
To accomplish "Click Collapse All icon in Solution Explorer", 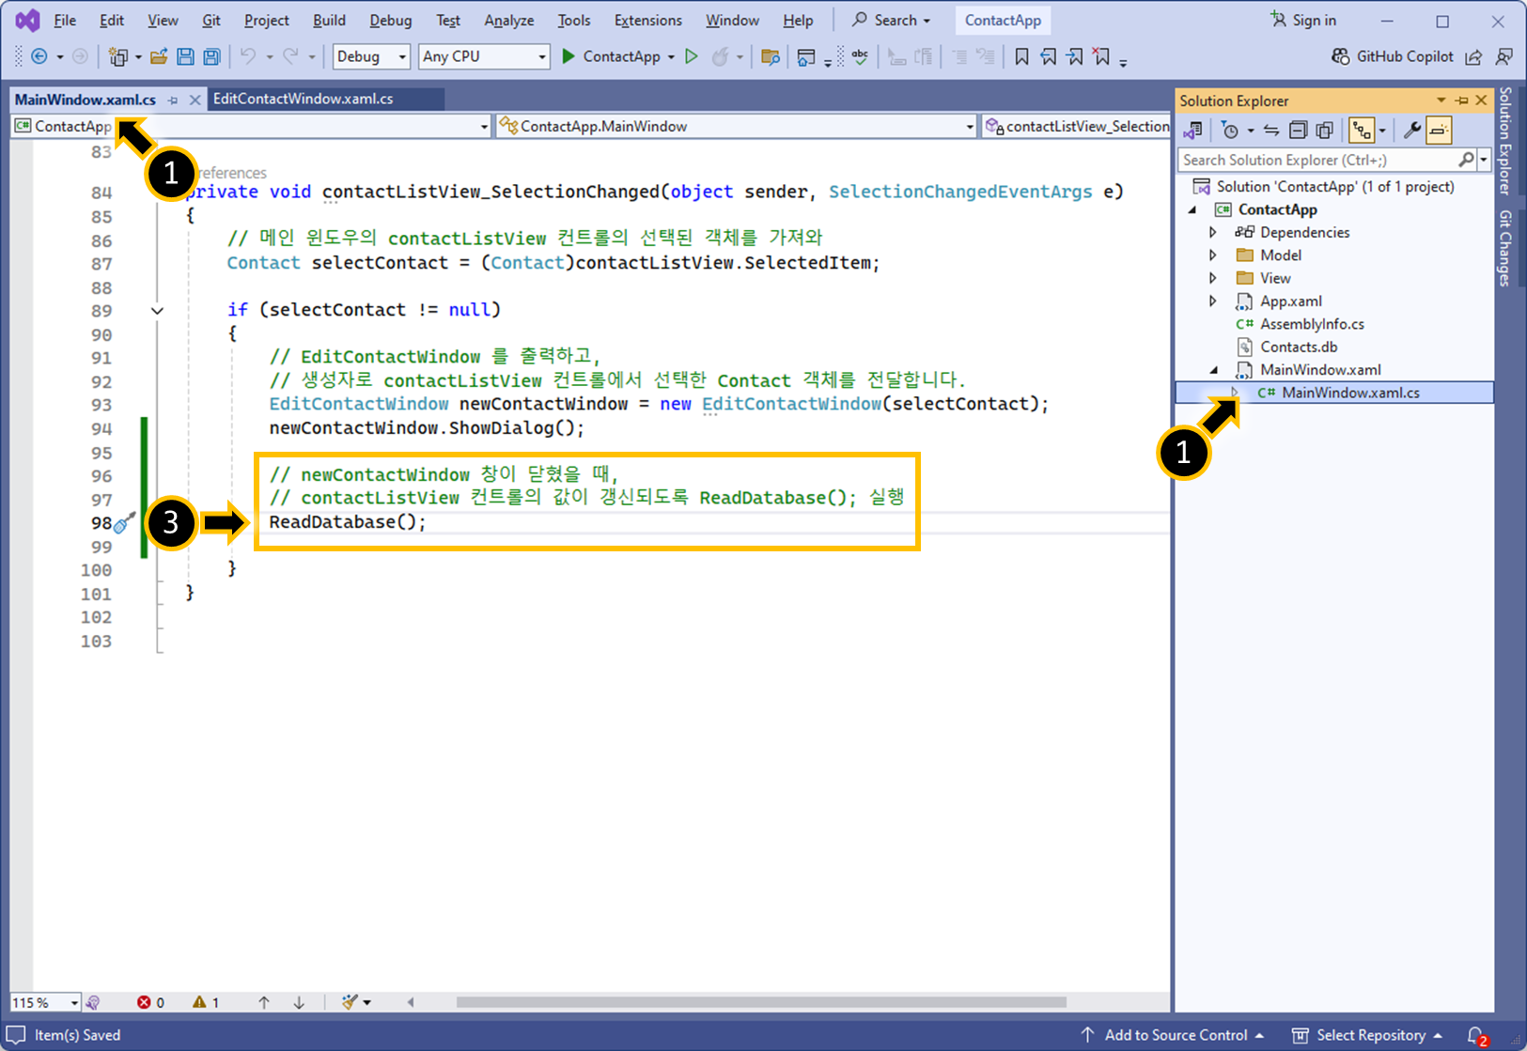I will [1298, 131].
